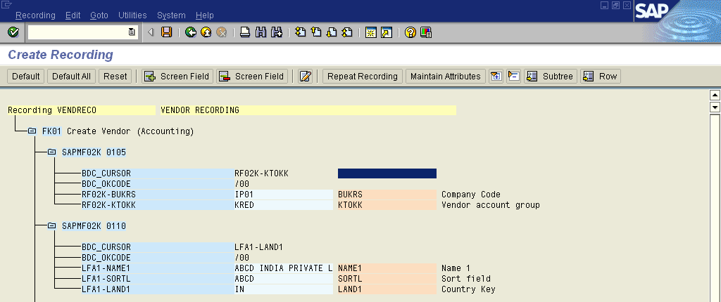The height and width of the screenshot is (302, 721).
Task: Click the Default All button
Action: [71, 77]
